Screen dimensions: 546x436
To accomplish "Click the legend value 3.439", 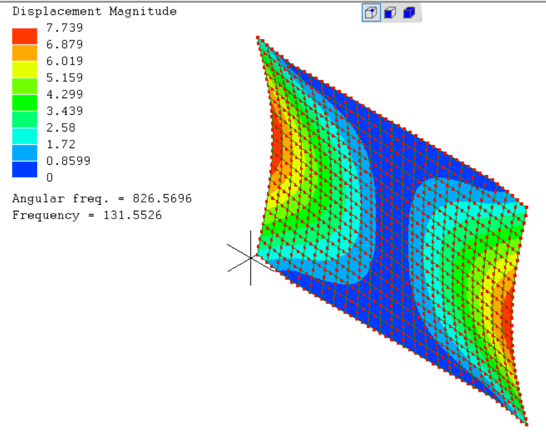I will 65,111.
